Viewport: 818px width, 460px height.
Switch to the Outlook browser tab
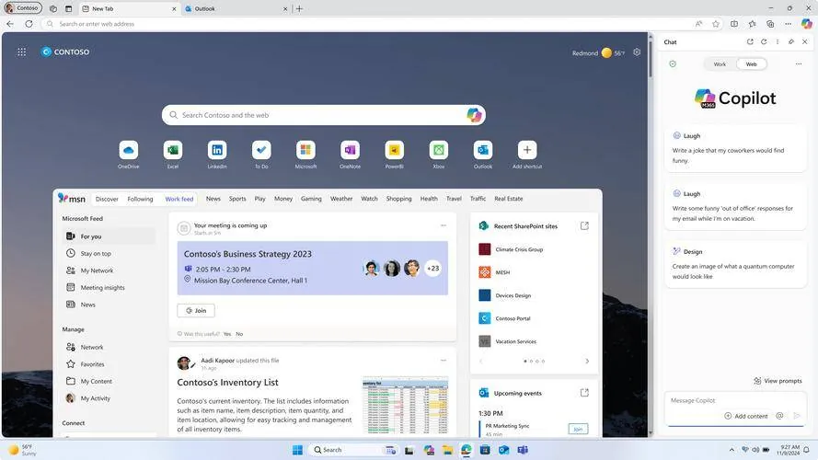235,8
